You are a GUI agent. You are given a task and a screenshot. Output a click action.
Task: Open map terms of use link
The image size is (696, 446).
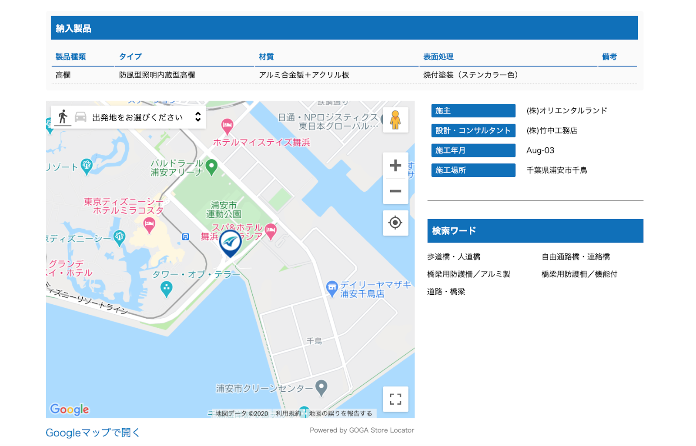(x=288, y=413)
